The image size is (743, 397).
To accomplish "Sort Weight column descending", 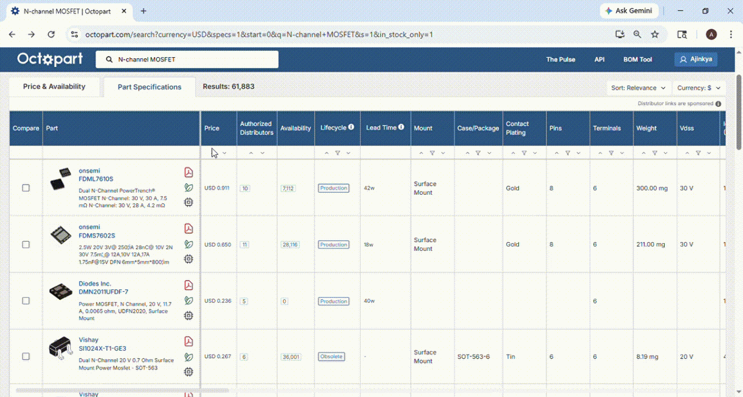I will coord(665,153).
